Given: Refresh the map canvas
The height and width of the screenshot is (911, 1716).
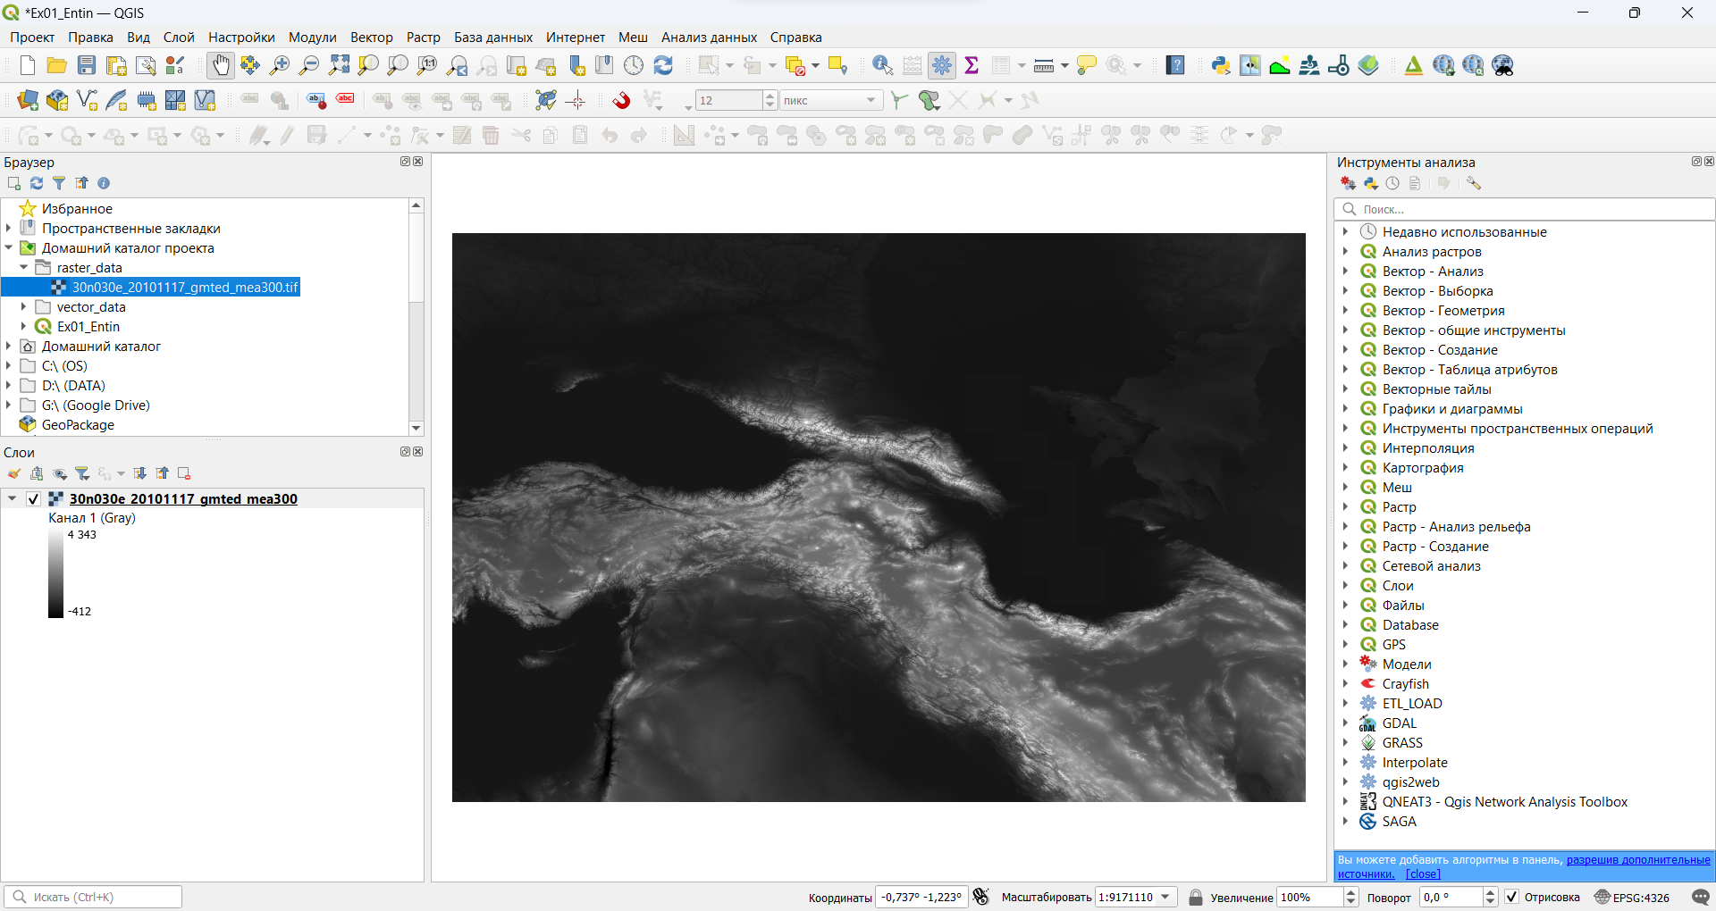Looking at the screenshot, I should tap(663, 65).
